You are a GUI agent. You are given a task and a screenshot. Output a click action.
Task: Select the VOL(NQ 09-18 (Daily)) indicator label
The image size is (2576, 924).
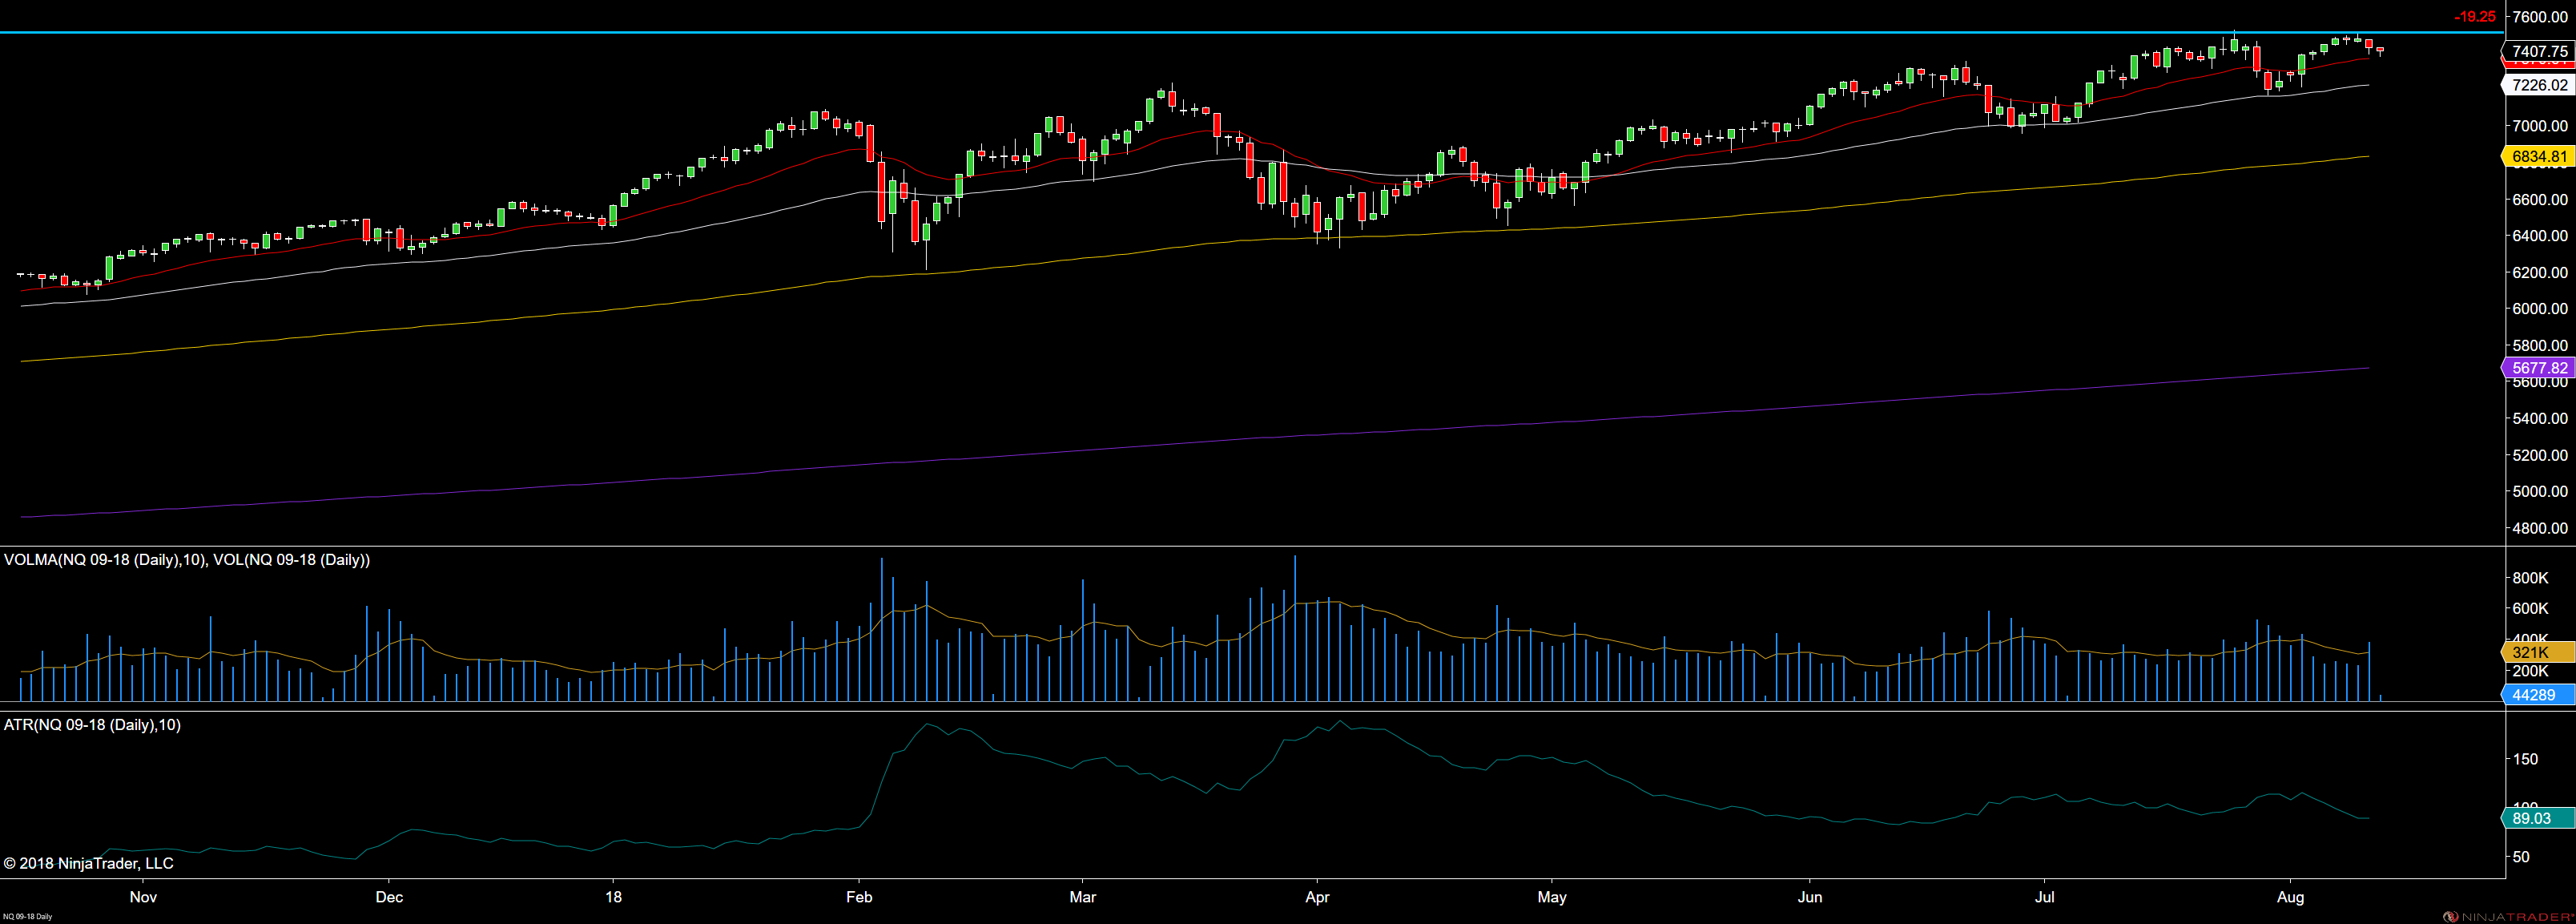291,560
